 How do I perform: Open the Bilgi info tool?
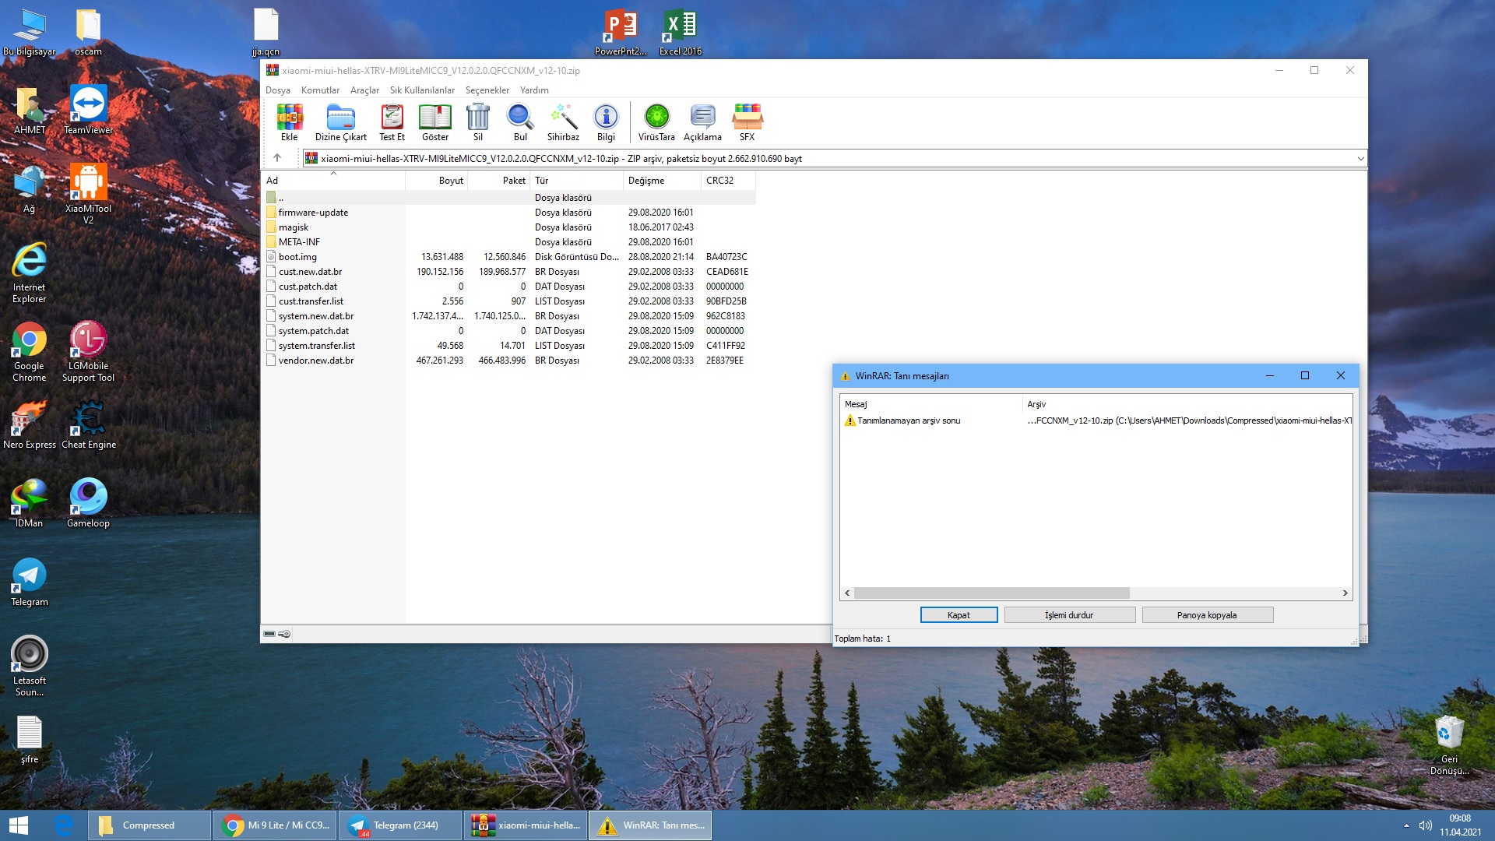[606, 122]
